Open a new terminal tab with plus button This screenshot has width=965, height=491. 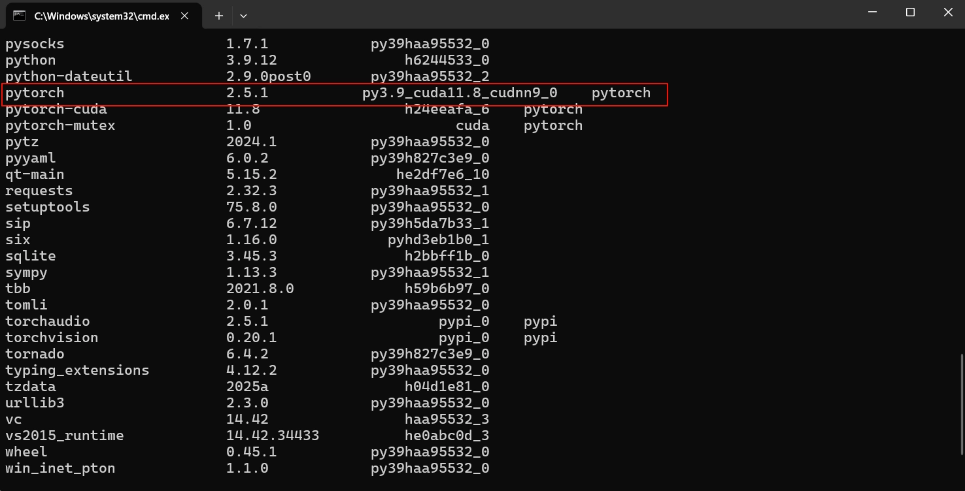point(219,16)
